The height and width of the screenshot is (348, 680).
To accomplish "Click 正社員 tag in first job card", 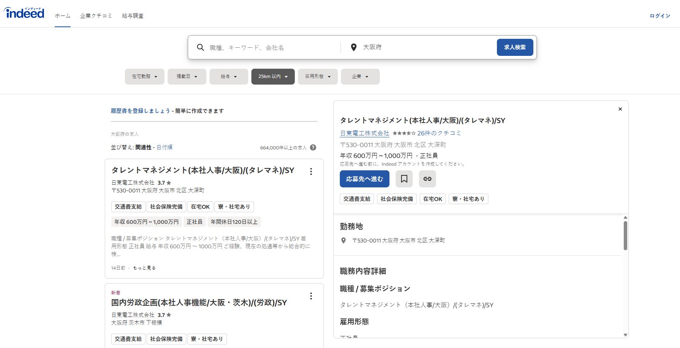I will click(x=195, y=222).
